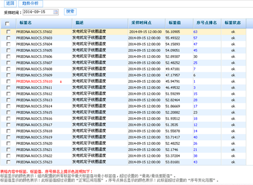Click the 标签状态 column header

[x=233, y=23]
